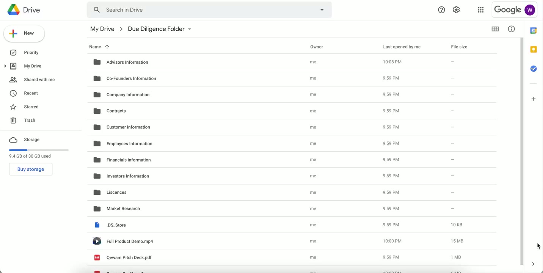Viewport: 543px width, 273px height.
Task: Click the Full Product Demo.mp4 video icon
Action: [97, 241]
